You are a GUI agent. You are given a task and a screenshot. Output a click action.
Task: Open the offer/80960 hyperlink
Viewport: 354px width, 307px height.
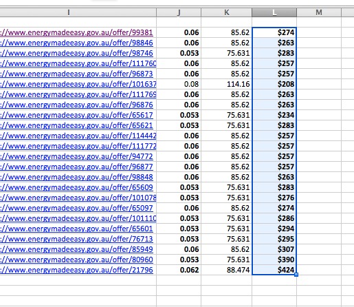point(76,260)
